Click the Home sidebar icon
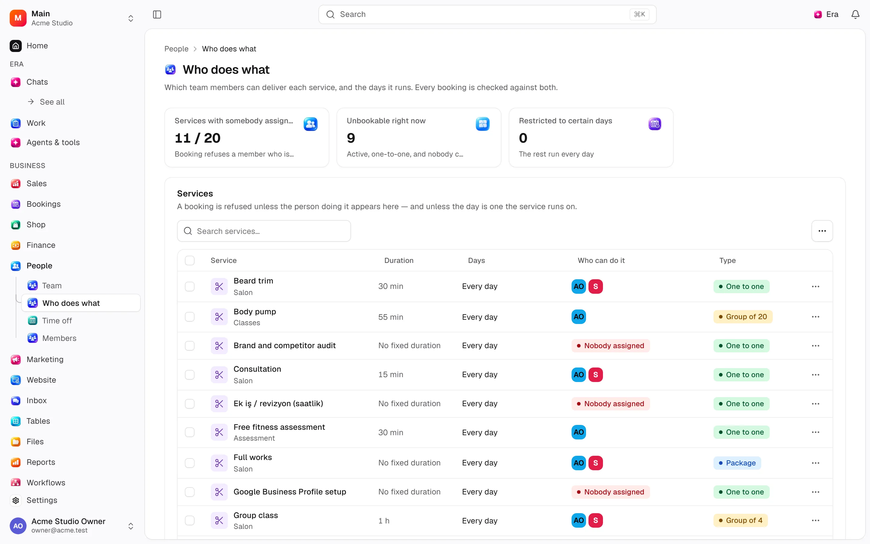Image resolution: width=870 pixels, height=544 pixels. coord(15,46)
